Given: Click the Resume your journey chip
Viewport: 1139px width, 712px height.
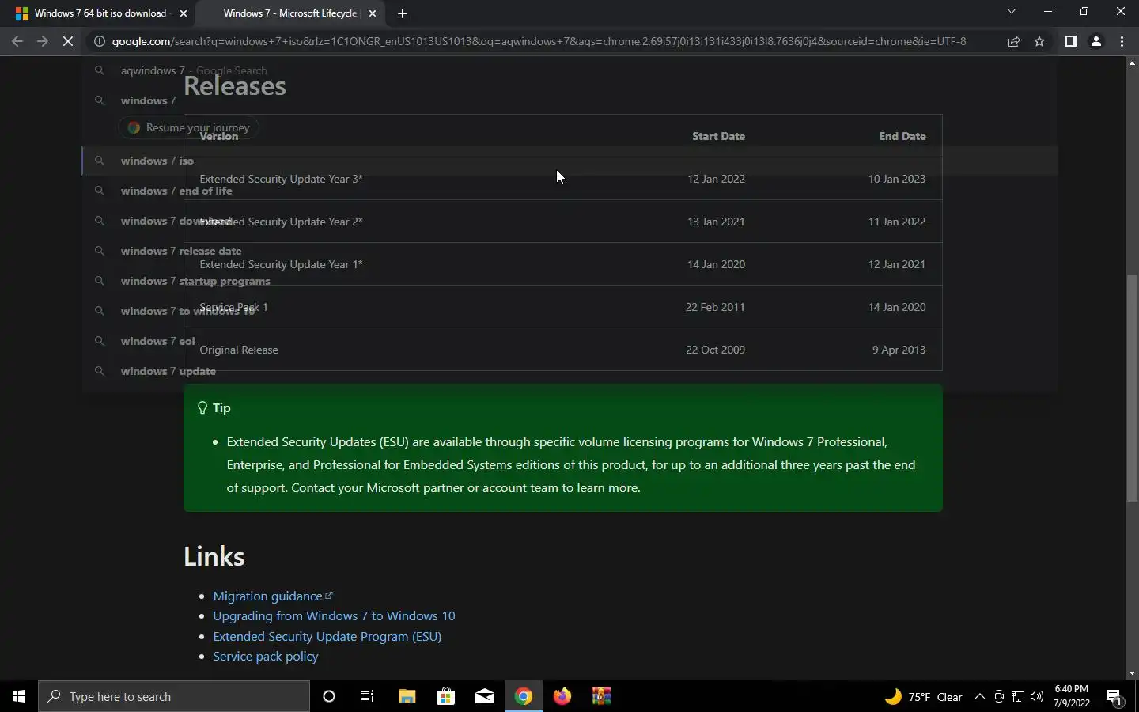Looking at the screenshot, I should click(x=188, y=127).
